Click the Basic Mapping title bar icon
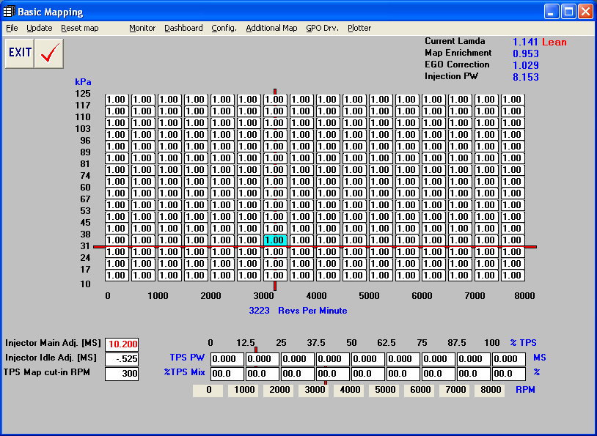597x436 pixels. tap(9, 12)
